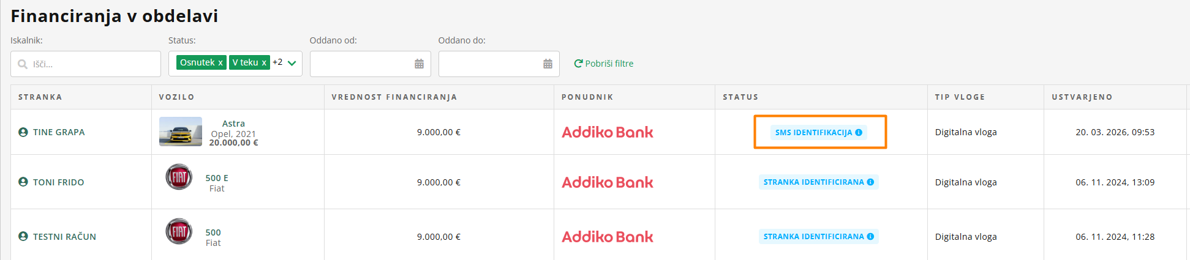
Task: Click 'Pobriši filtre' to clear filters
Action: pos(604,64)
